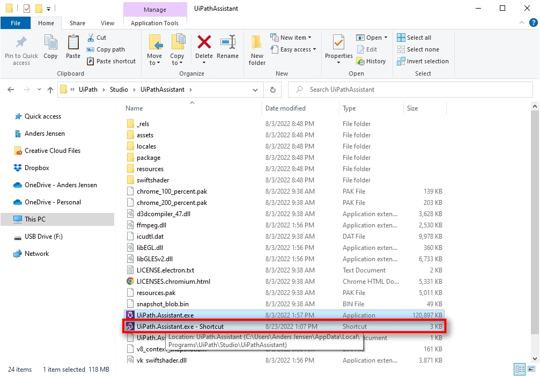Select the icudtl.dat file
The width and height of the screenshot is (540, 376).
point(284,237)
